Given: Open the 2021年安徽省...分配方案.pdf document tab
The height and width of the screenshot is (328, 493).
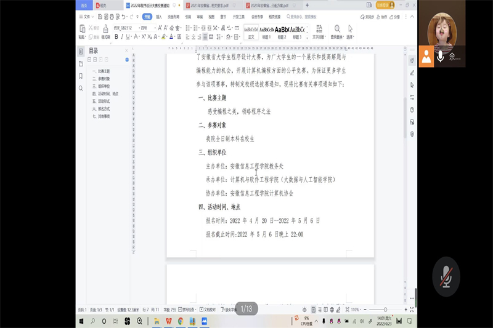Looking at the screenshot, I should click(269, 5).
